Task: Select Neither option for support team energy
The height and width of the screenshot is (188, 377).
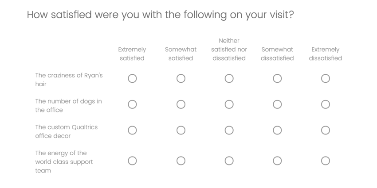Action: tap(229, 161)
